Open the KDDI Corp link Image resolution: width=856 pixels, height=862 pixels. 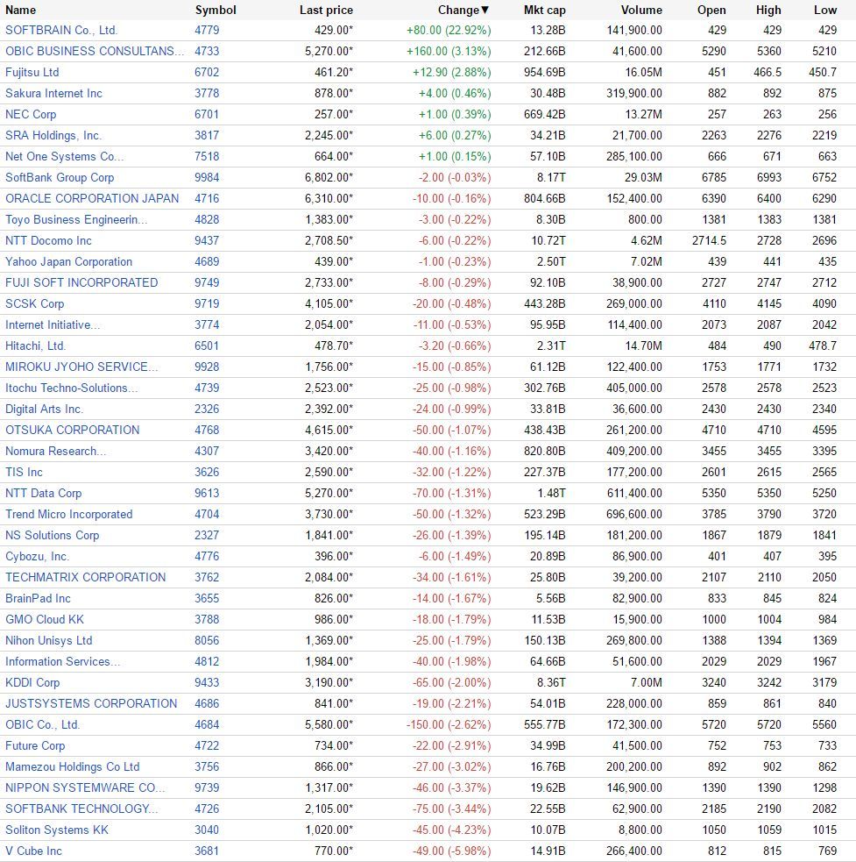(x=32, y=683)
